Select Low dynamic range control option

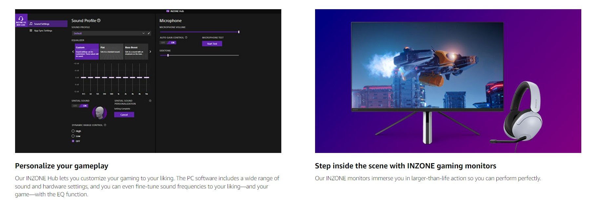pyautogui.click(x=73, y=136)
